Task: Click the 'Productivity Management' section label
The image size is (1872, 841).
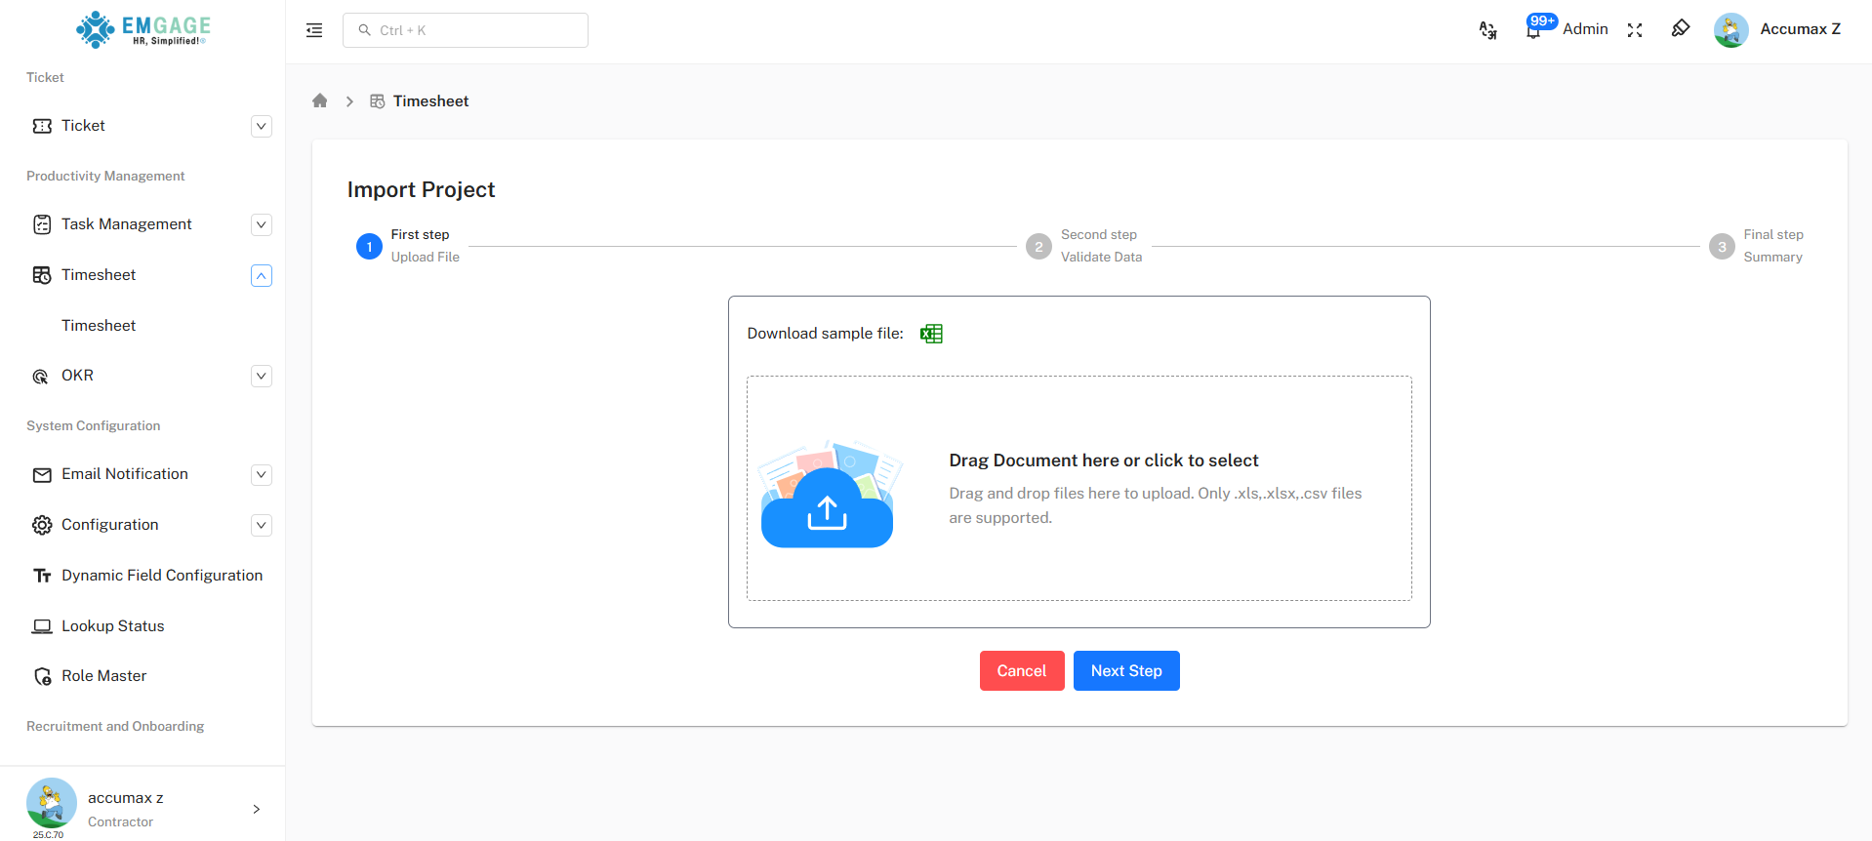Action: [105, 177]
